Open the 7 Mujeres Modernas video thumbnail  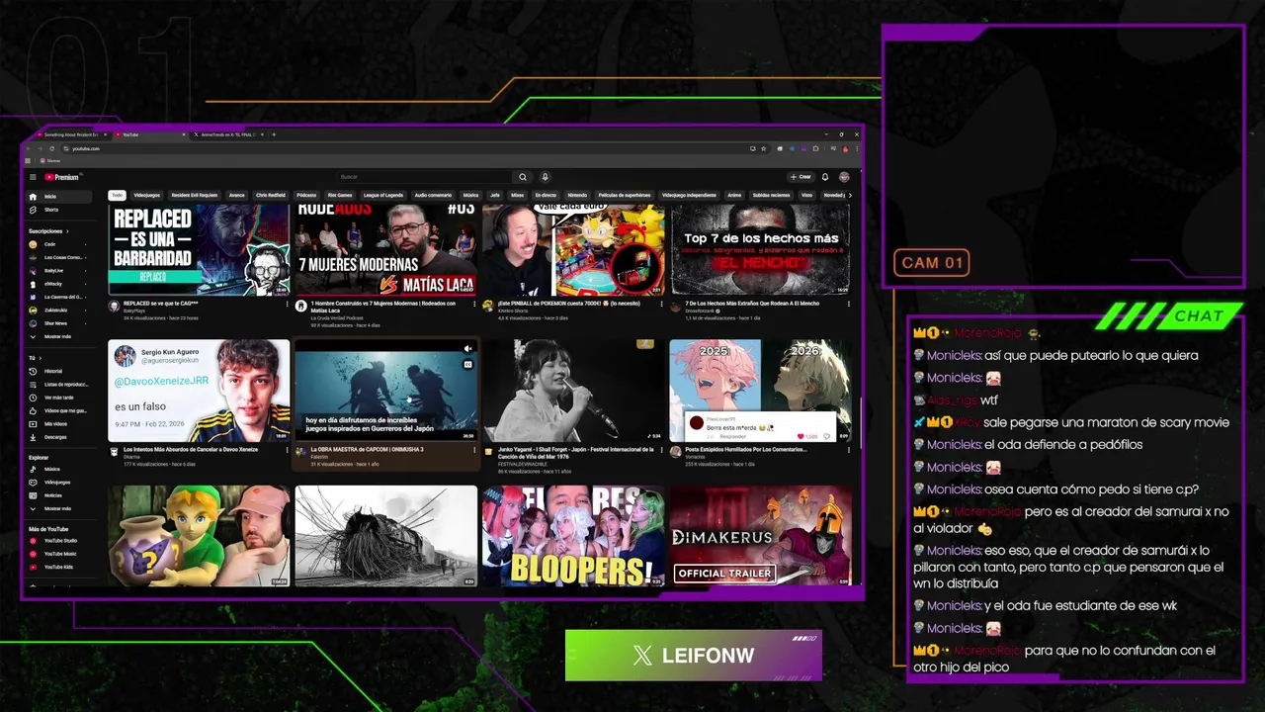coord(386,250)
